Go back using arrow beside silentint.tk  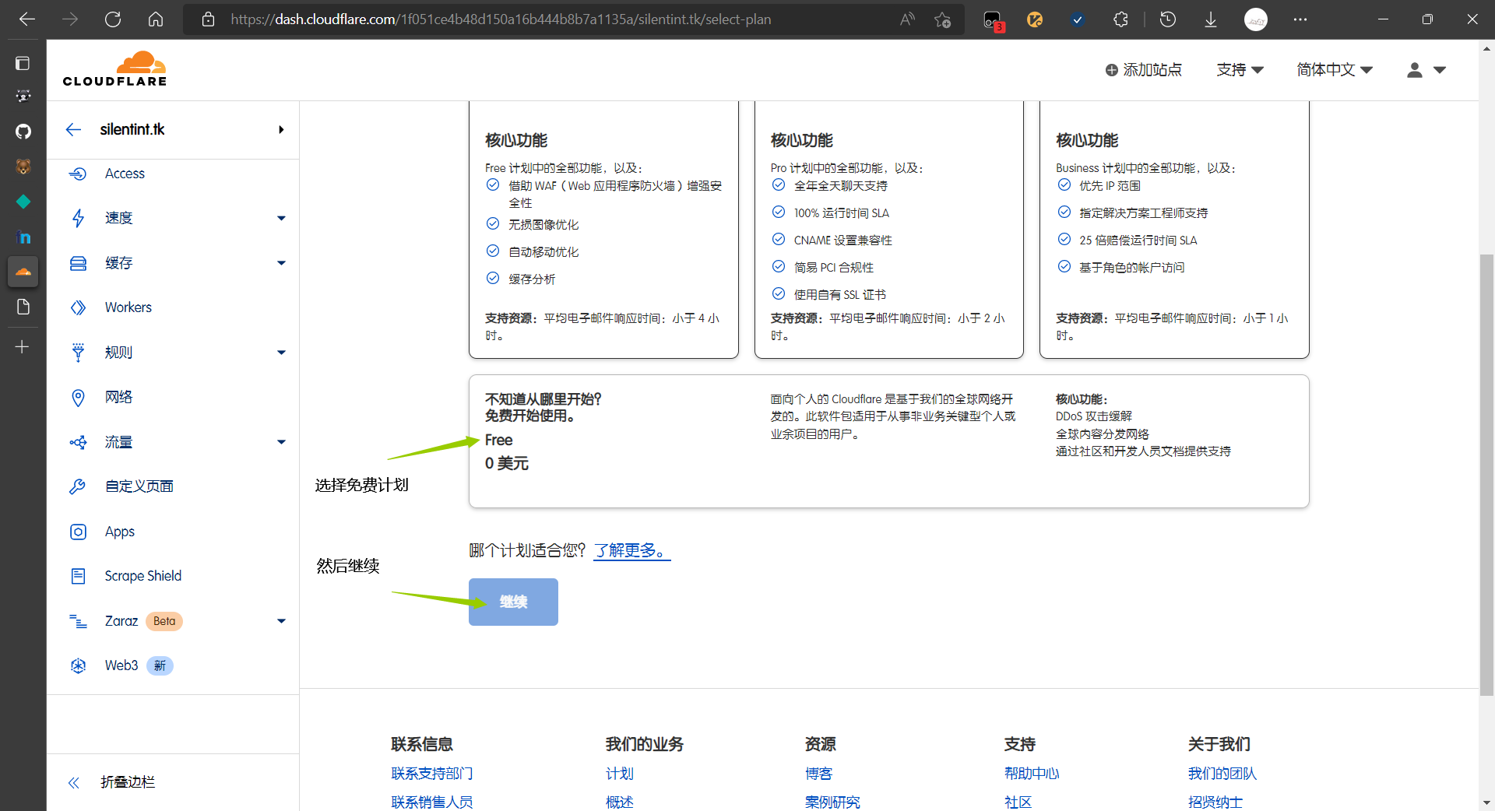74,129
